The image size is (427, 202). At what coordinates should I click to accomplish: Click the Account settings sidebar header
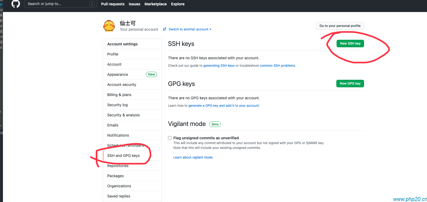(132, 44)
